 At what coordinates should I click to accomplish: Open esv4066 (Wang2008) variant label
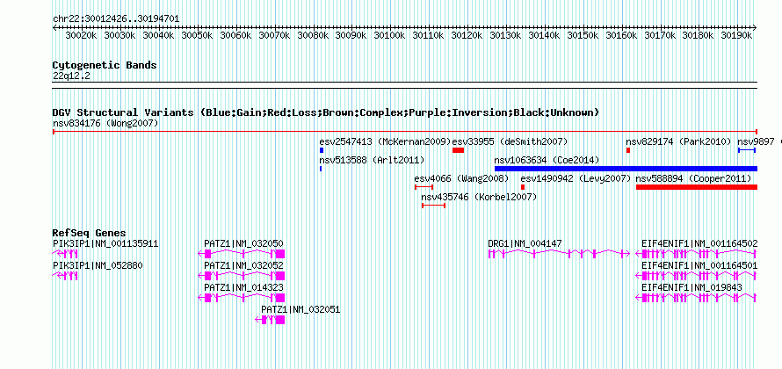click(461, 178)
